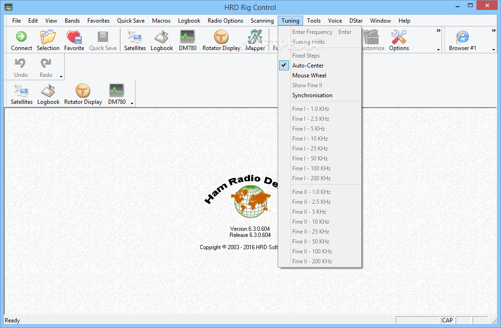The height and width of the screenshot is (328, 501).
Task: Open the Radio Options menu
Action: coord(225,21)
